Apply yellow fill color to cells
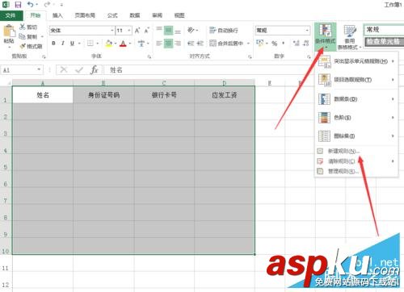This screenshot has width=404, height=292. coord(109,43)
